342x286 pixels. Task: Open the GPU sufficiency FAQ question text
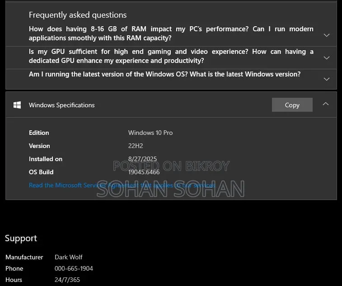(171, 56)
